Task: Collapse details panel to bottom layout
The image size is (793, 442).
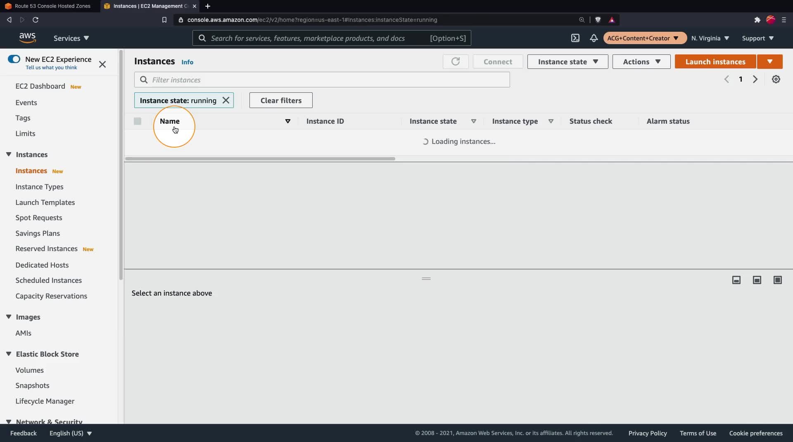Action: point(736,280)
